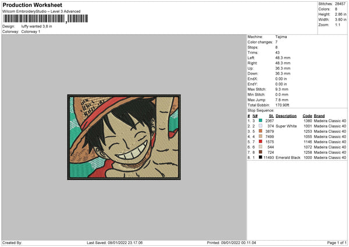Click the 'Stop Sequence:' heading
Viewport: 349px width, 247px height.
pos(261,111)
